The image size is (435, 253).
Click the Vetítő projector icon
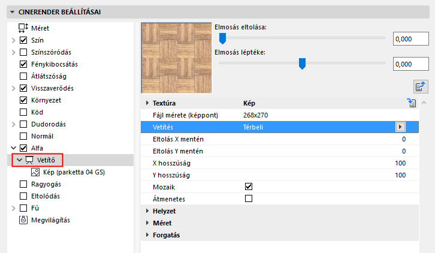(x=29, y=160)
